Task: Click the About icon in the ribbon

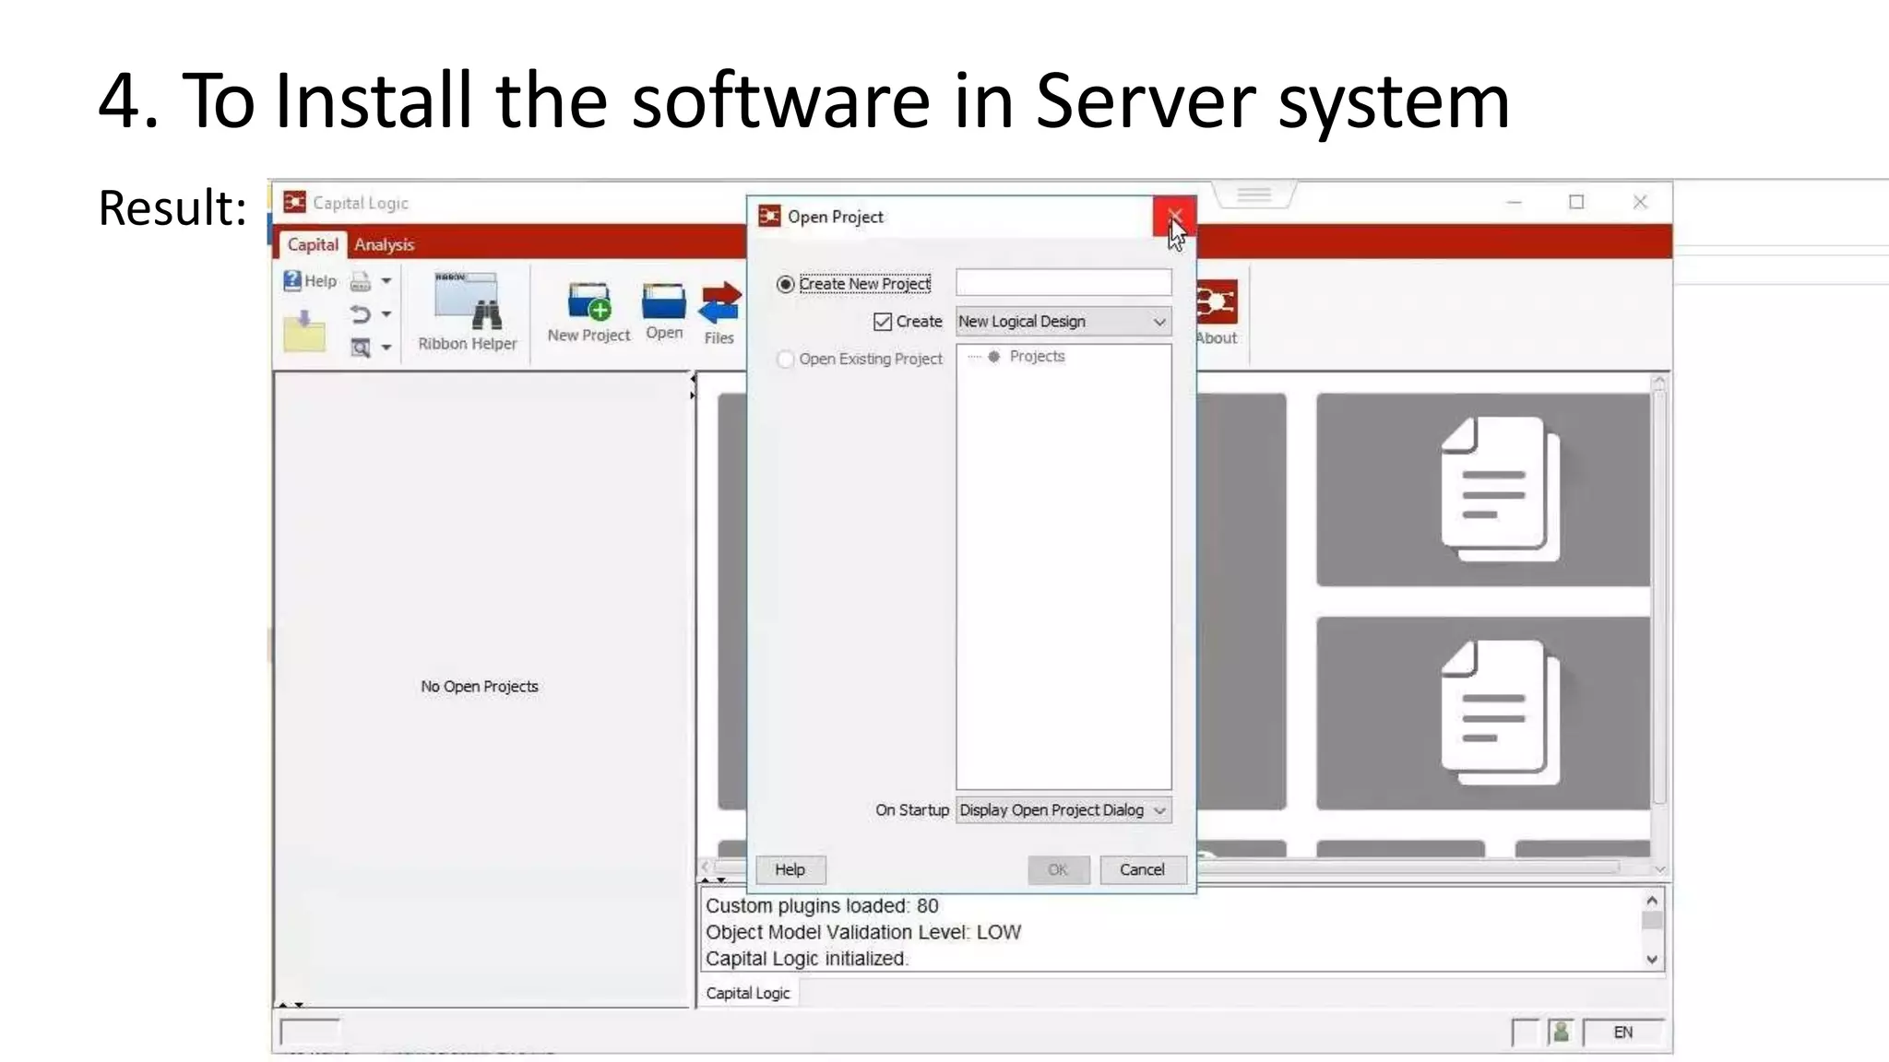Action: pyautogui.click(x=1216, y=313)
